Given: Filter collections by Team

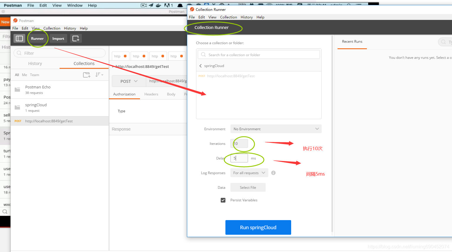Looking at the screenshot, I should pyautogui.click(x=34, y=75).
